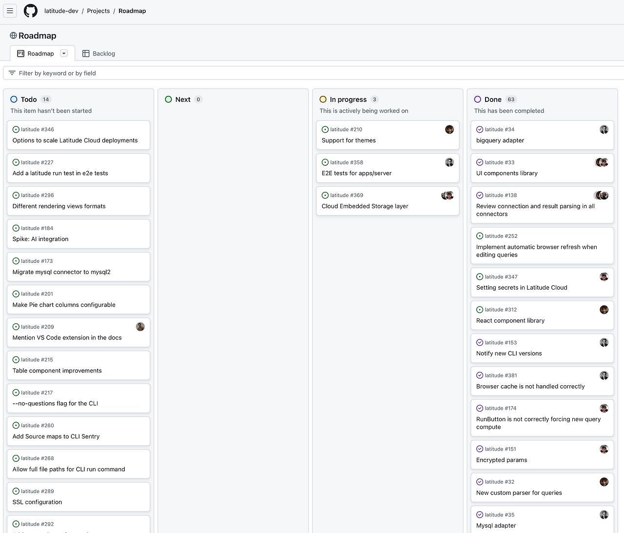The image size is (624, 533).
Task: Click assignee avatar on latitude #174 card
Action: (604, 408)
